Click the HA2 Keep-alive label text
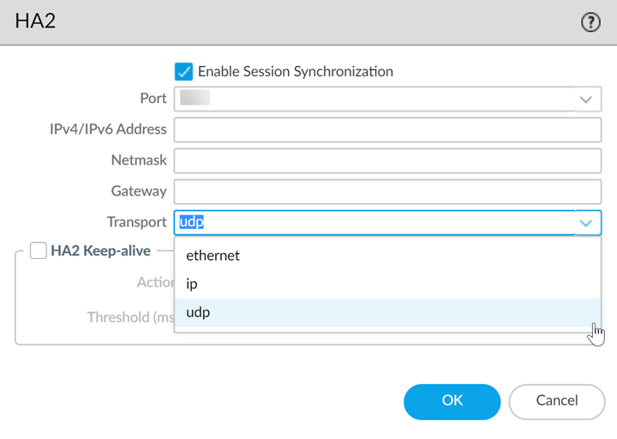Screen dimensions: 617x439 pyautogui.click(x=100, y=251)
